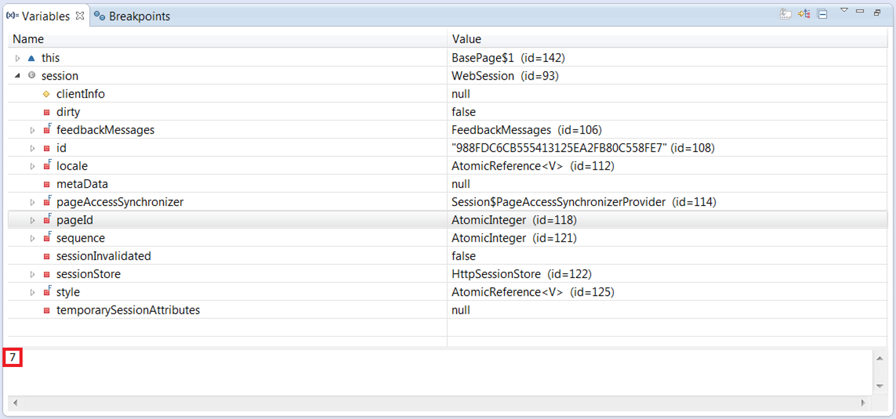Click the Name column header

click(28, 39)
